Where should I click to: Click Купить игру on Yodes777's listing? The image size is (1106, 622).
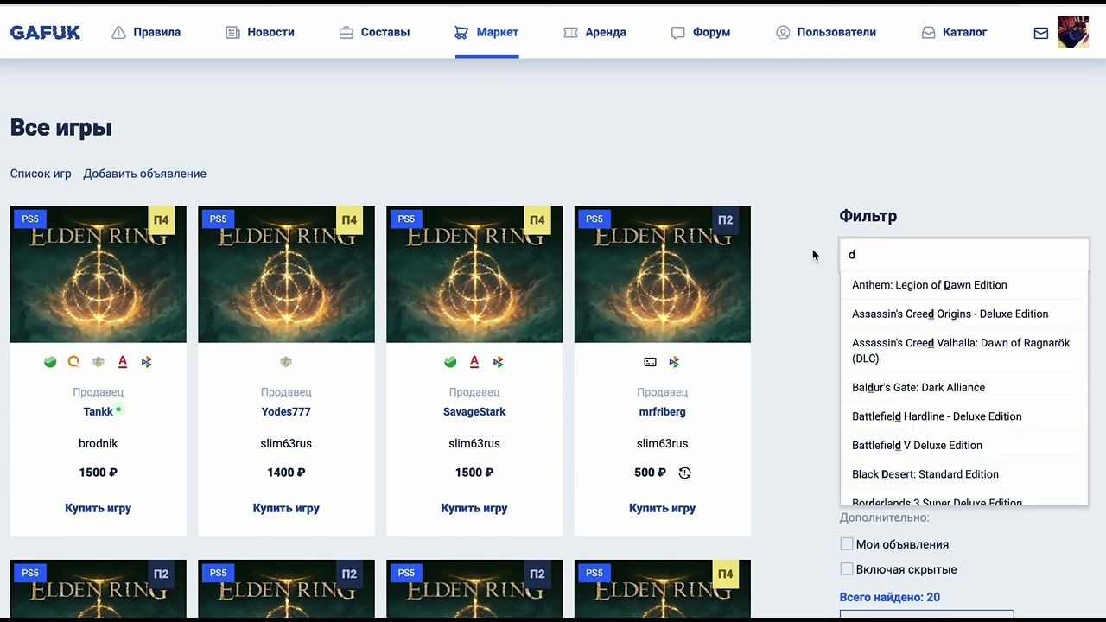click(286, 508)
